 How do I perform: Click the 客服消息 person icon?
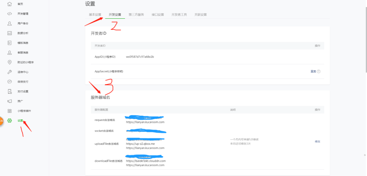pyautogui.click(x=10, y=52)
